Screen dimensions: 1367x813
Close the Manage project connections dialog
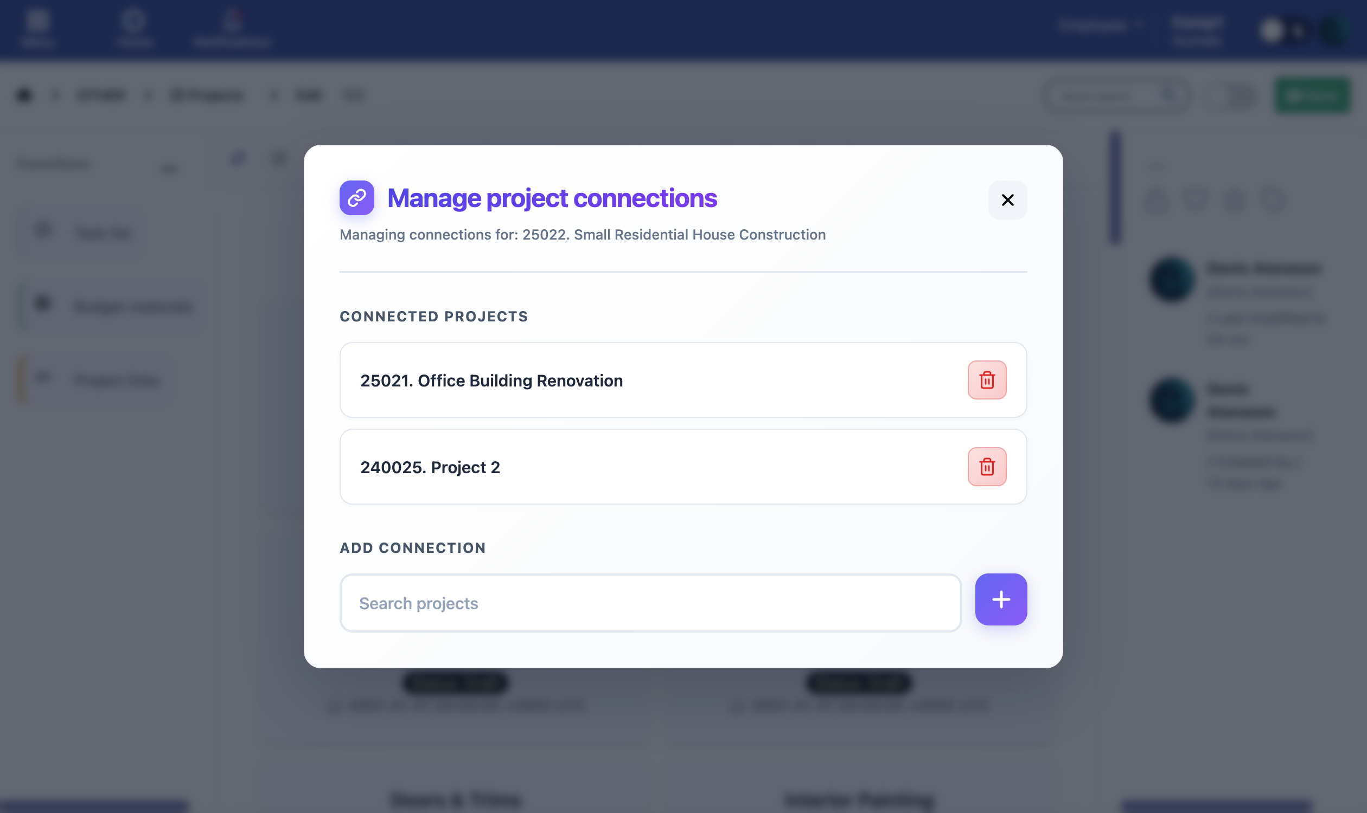point(1007,200)
